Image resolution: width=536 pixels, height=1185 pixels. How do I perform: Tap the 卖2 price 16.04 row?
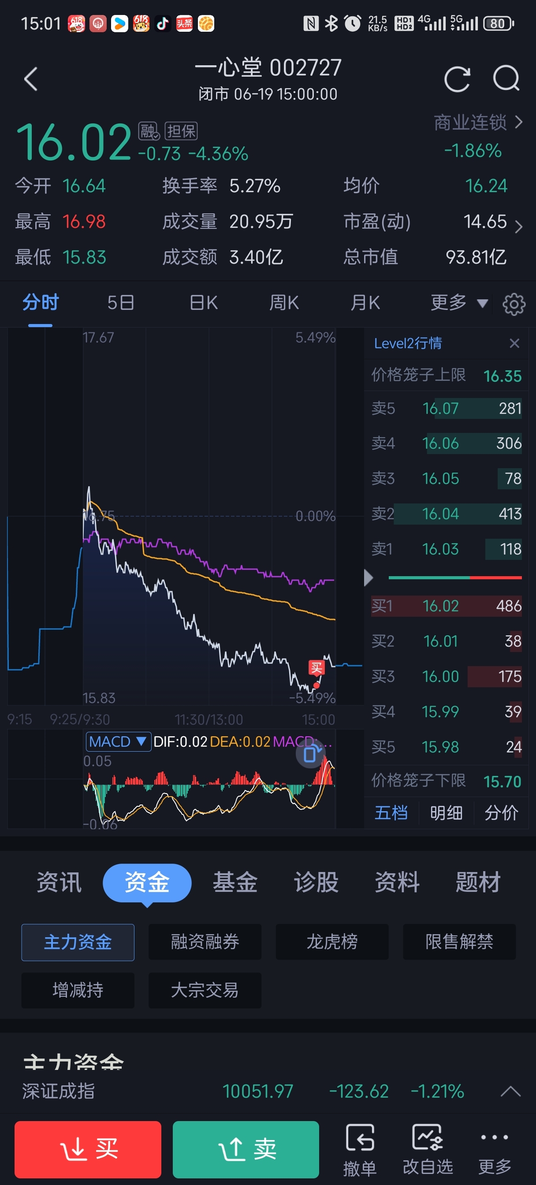(x=446, y=514)
